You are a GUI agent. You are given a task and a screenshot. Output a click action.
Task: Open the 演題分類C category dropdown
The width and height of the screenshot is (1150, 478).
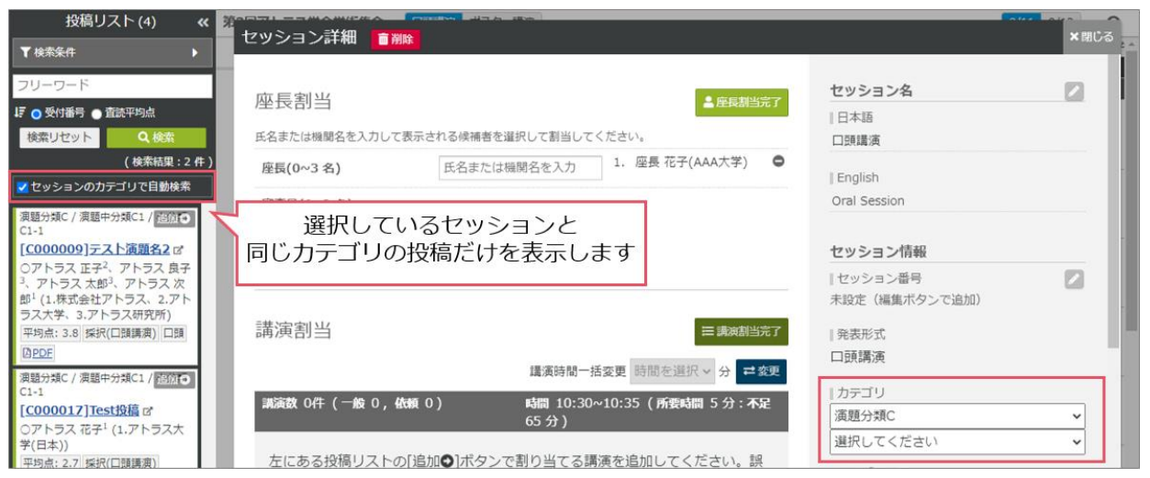tap(957, 416)
